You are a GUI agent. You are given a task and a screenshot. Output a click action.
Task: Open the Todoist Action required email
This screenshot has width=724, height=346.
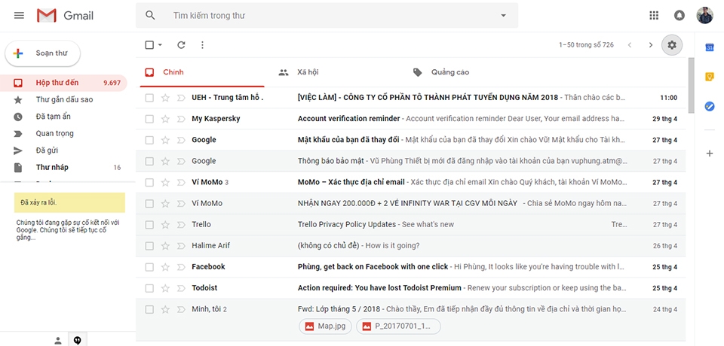(411, 288)
